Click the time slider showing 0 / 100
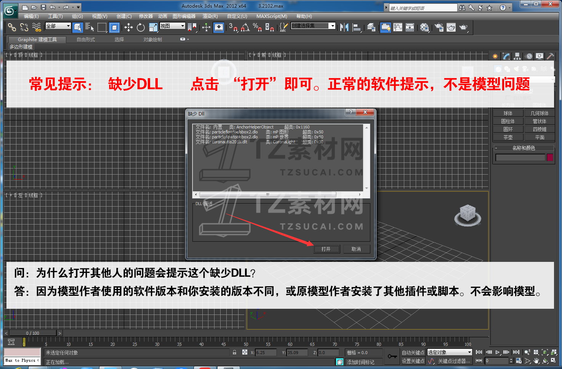This screenshot has width=562, height=369. pos(33,333)
